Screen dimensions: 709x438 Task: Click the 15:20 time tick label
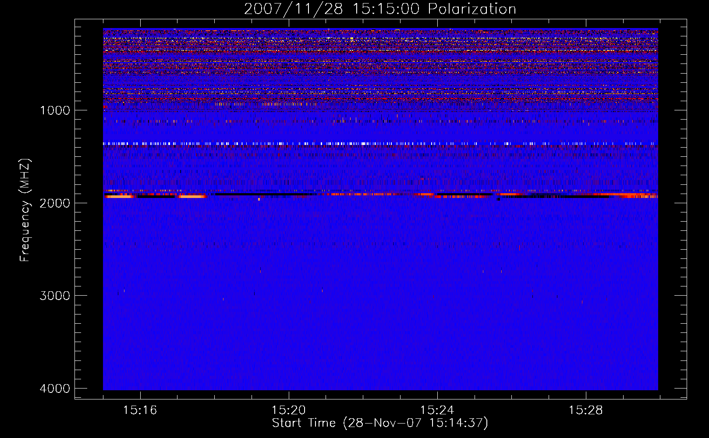point(288,410)
